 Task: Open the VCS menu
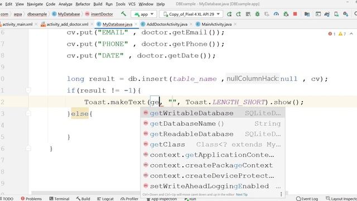(x=132, y=4)
